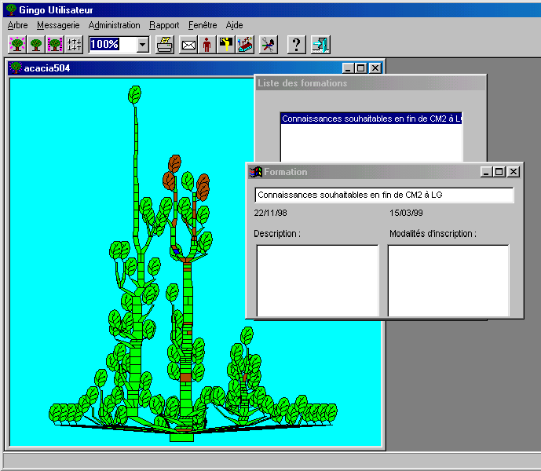Open the Messagerie menu

[x=58, y=25]
